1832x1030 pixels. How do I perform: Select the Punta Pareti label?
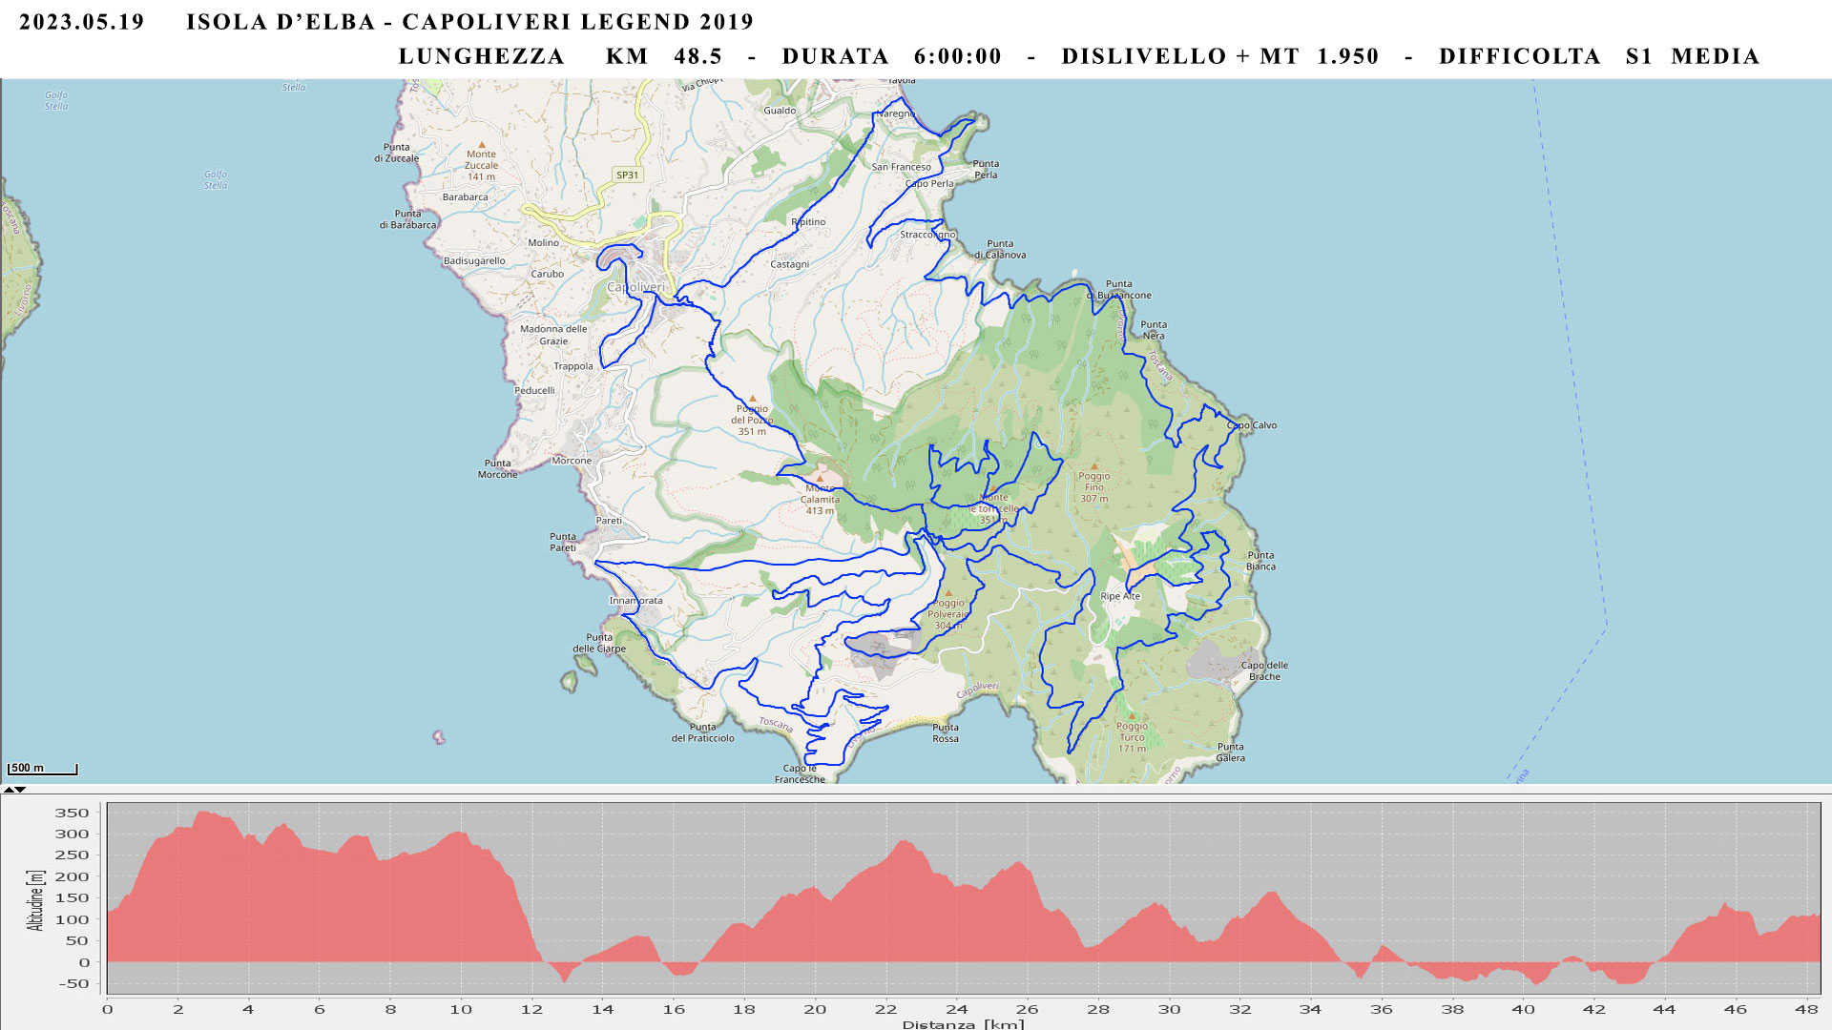point(563,542)
